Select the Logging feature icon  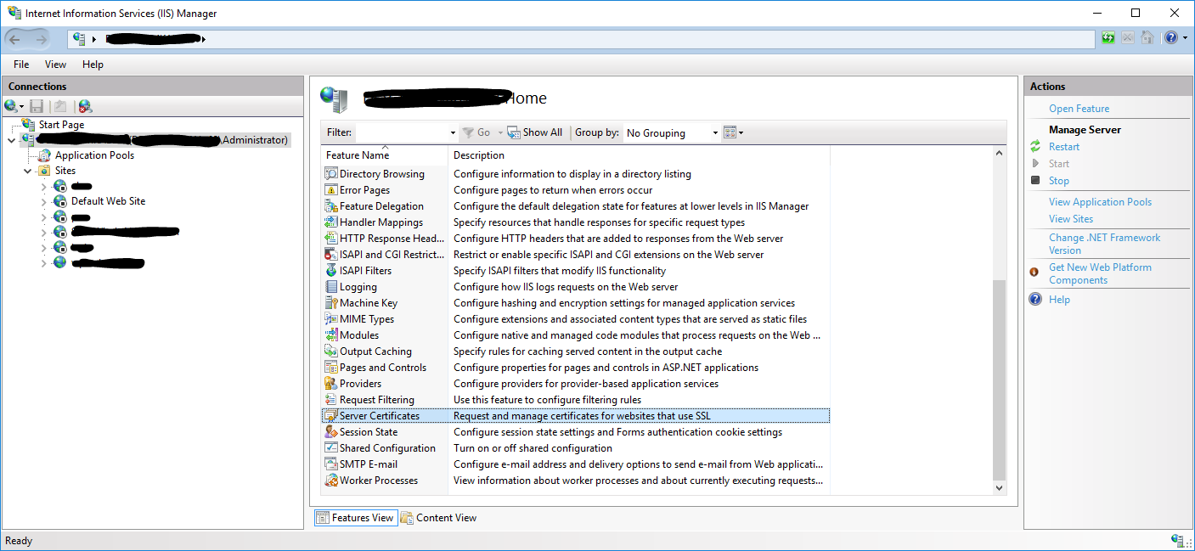[331, 287]
